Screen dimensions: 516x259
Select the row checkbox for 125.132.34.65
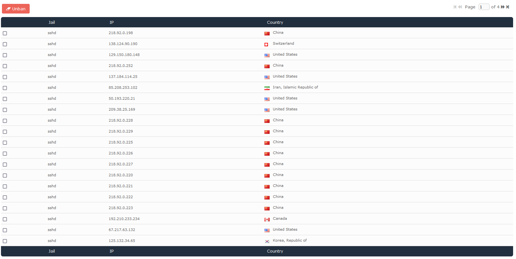tap(5, 241)
